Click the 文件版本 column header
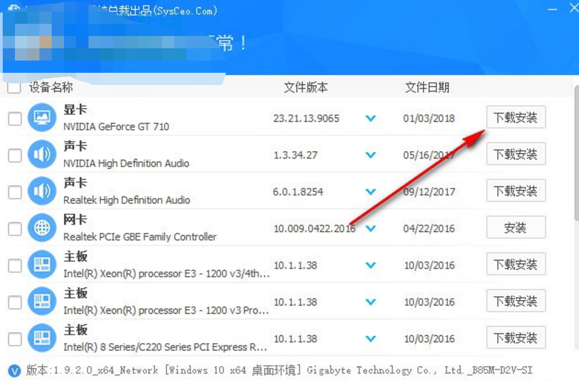This screenshot has width=579, height=381. pos(305,88)
